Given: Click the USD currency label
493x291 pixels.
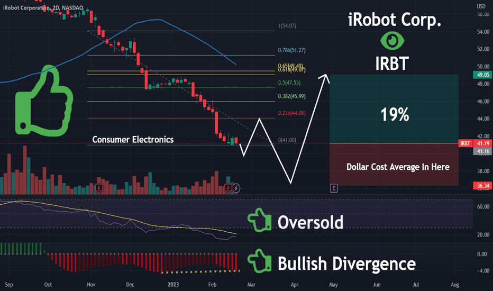Looking at the screenshot, I should pos(481,6).
